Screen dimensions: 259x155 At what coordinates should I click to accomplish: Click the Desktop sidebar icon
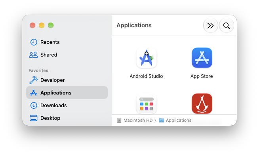[x=34, y=118]
